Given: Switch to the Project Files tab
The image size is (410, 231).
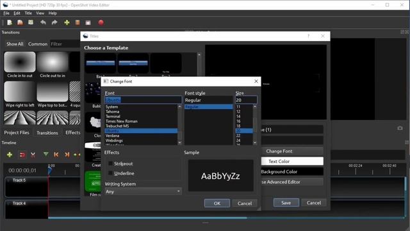Looking at the screenshot, I should [x=17, y=133].
